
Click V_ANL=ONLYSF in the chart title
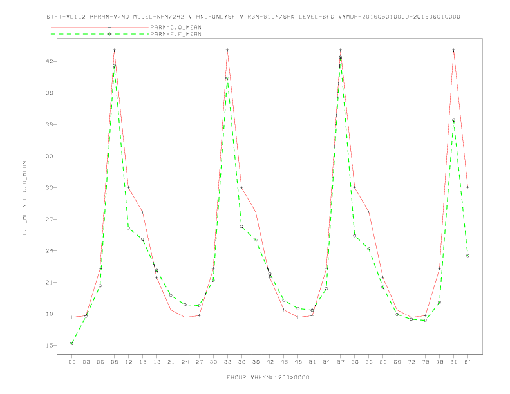point(212,17)
